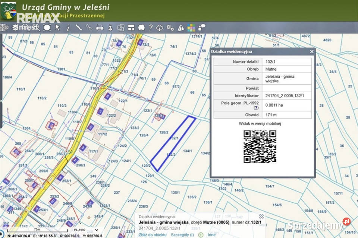Open the help question mark icon
358x238 pixels.
[x=150, y=28]
